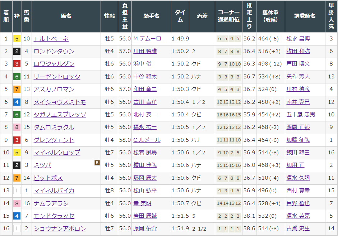
Task: Open jockey profile 松若 風馬
Action: point(145,153)
